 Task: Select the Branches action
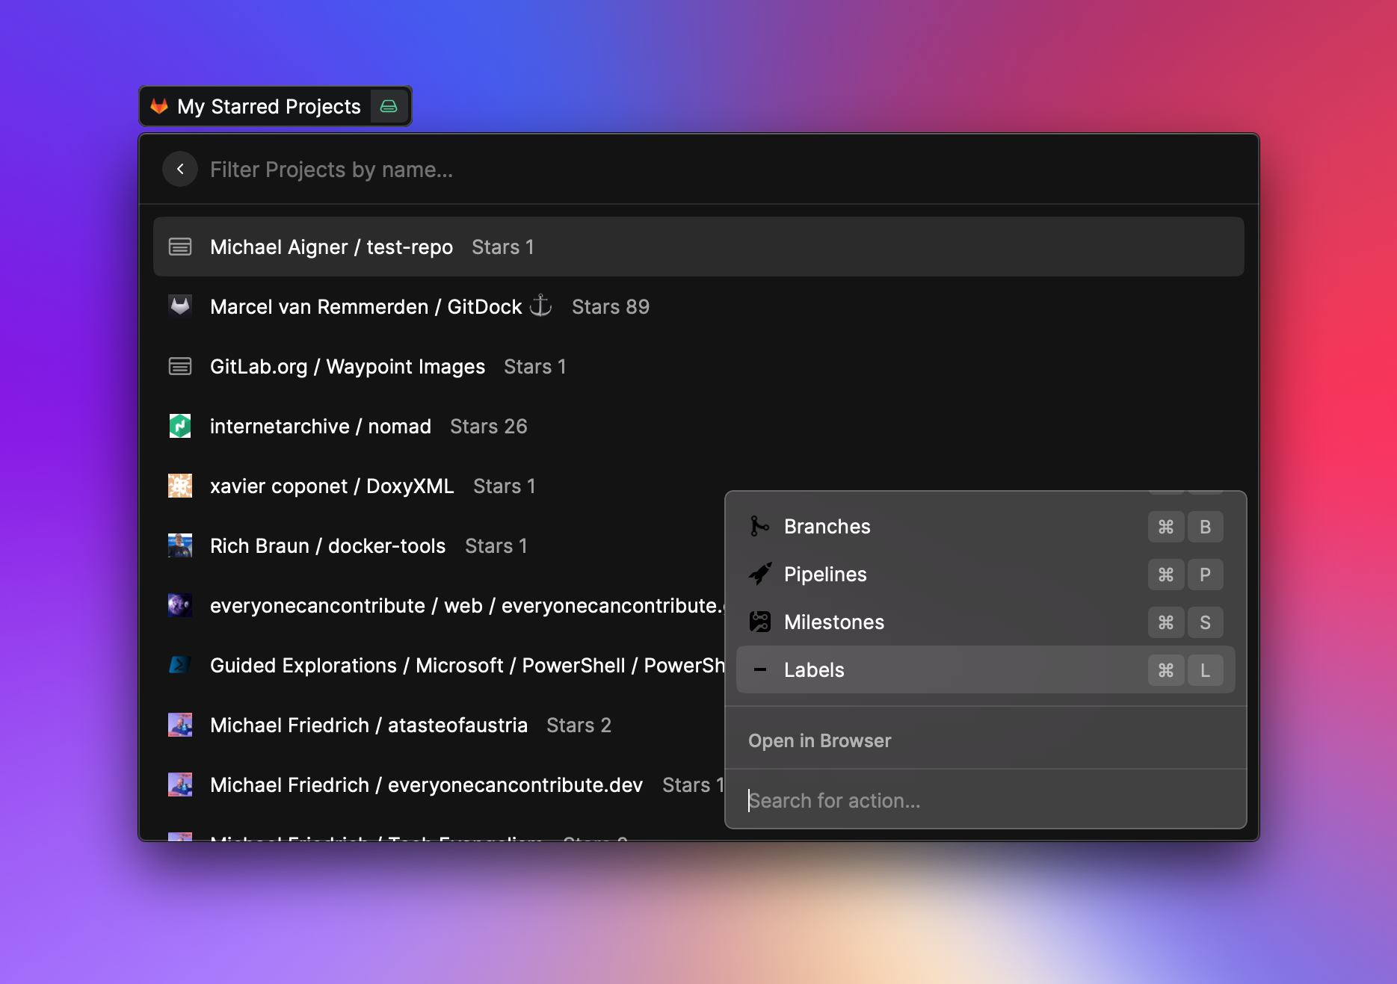[x=985, y=526]
